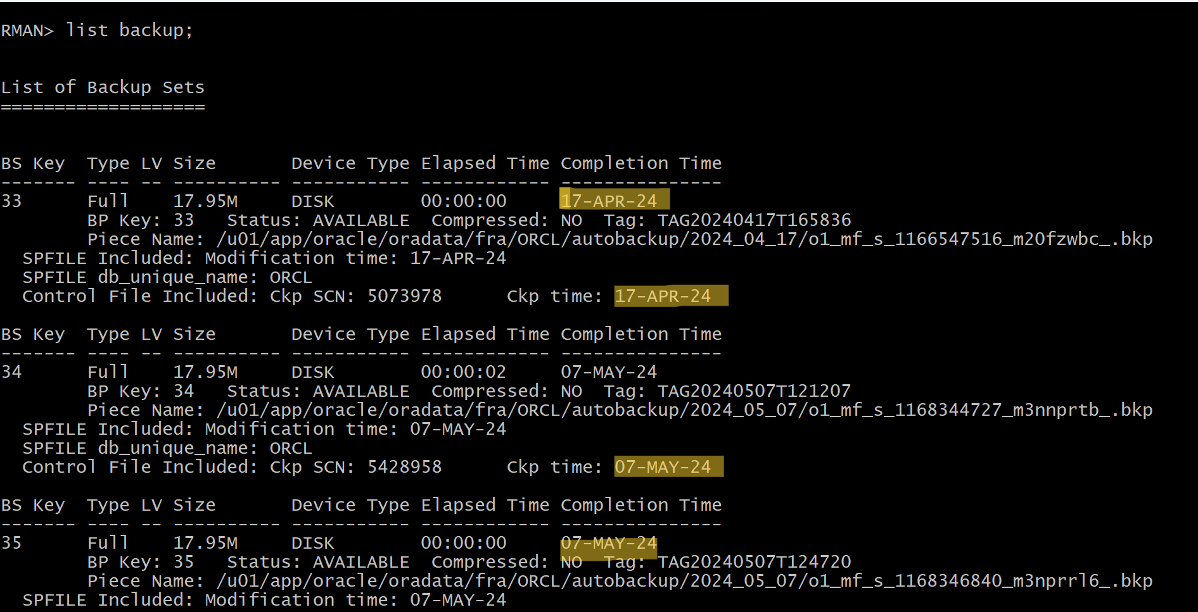Click 'SPFILE db_unique_name: ORCL' under backup set 34
The image size is (1198, 612).
[x=167, y=448]
